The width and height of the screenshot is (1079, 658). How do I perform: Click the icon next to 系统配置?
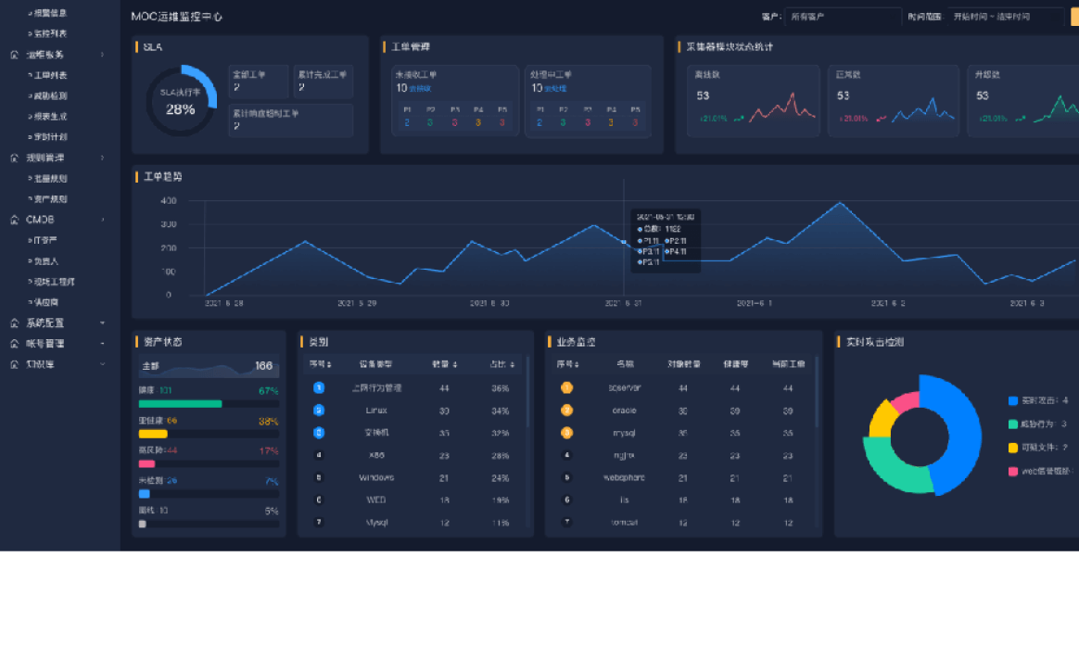[14, 323]
